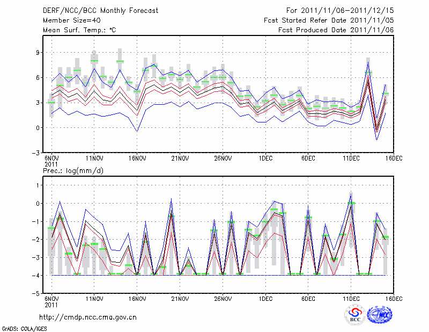Click 21NOV on the precipitation chart axis

point(180,299)
